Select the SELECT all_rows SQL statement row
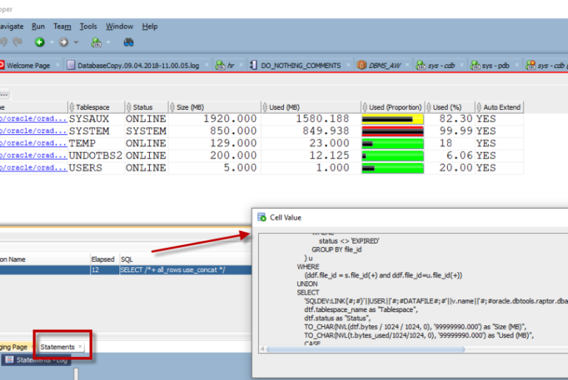 tap(125, 270)
